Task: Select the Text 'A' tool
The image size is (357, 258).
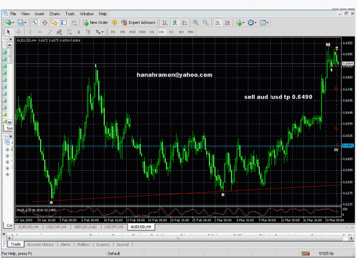Action: point(79,32)
